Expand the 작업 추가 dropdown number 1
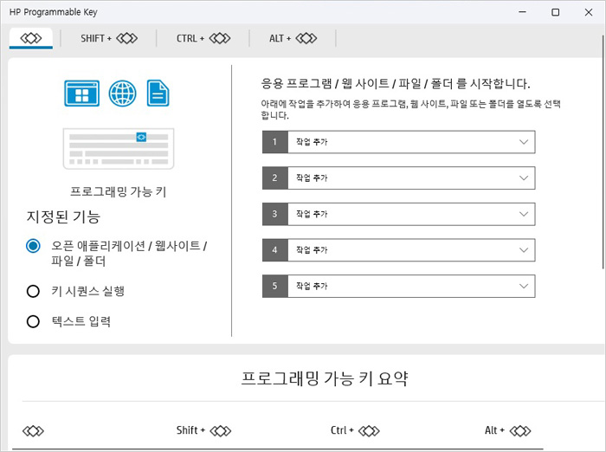The height and width of the screenshot is (452, 606). tap(398, 142)
